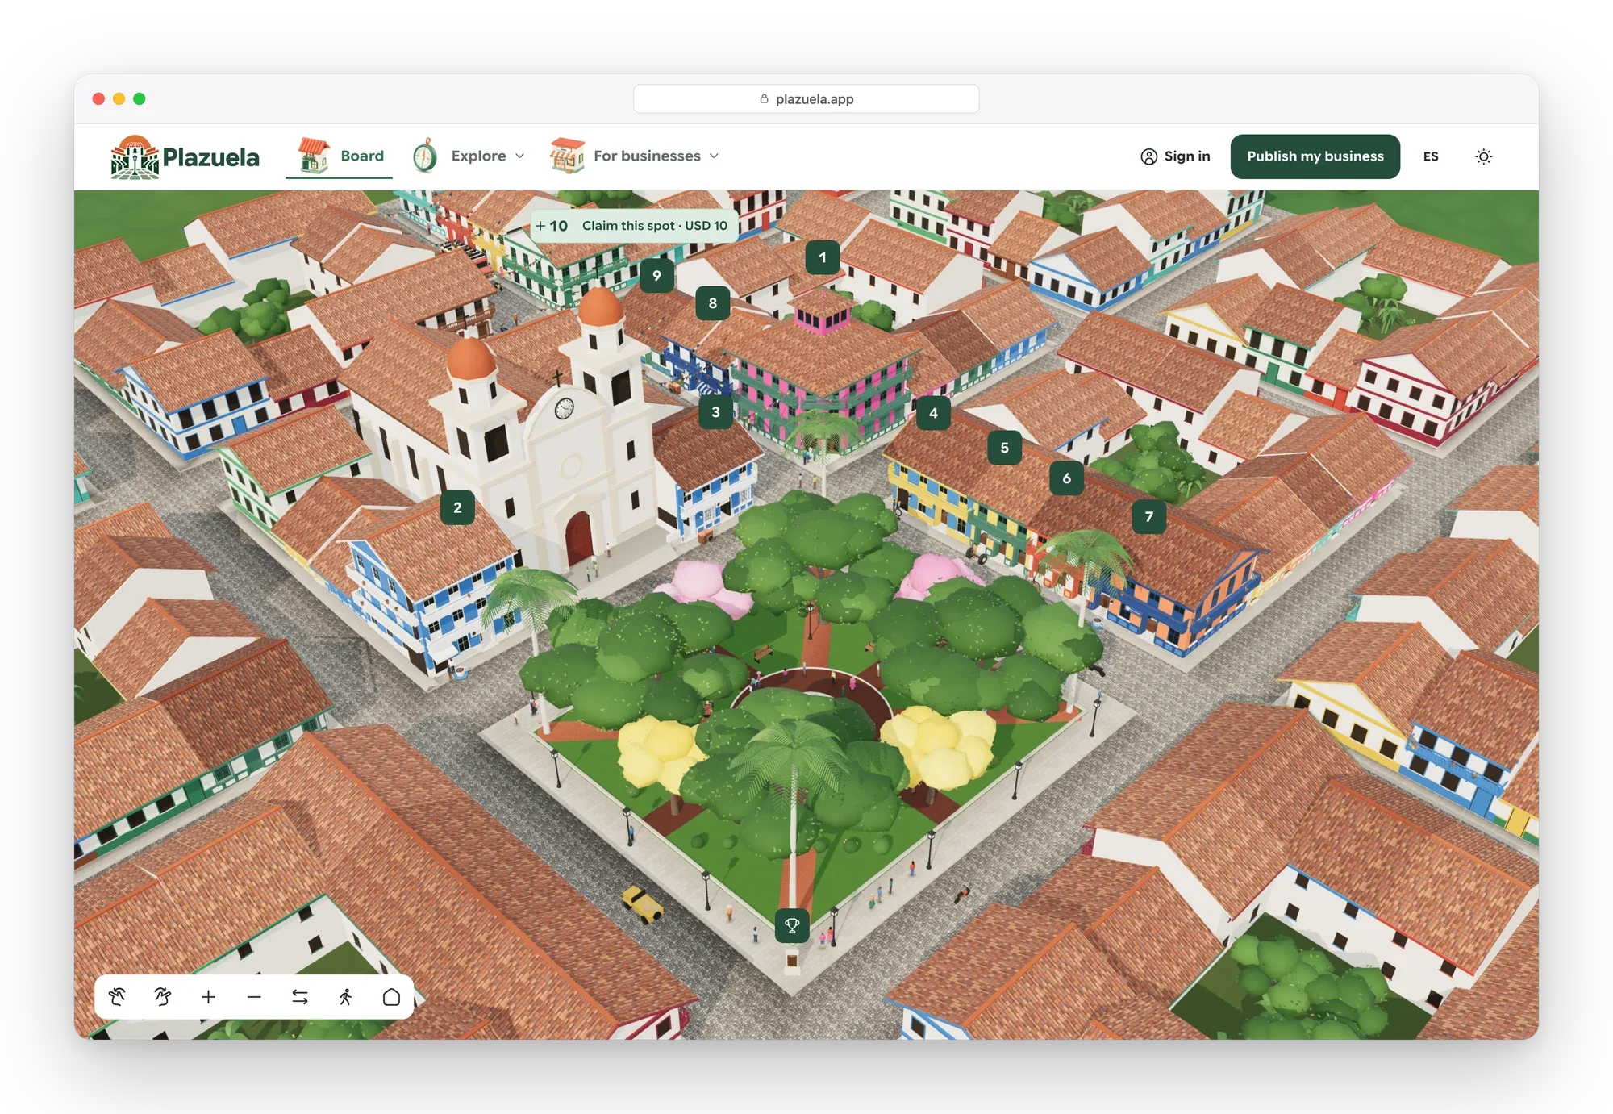Click Sign in link
The image size is (1613, 1114).
pos(1175,156)
